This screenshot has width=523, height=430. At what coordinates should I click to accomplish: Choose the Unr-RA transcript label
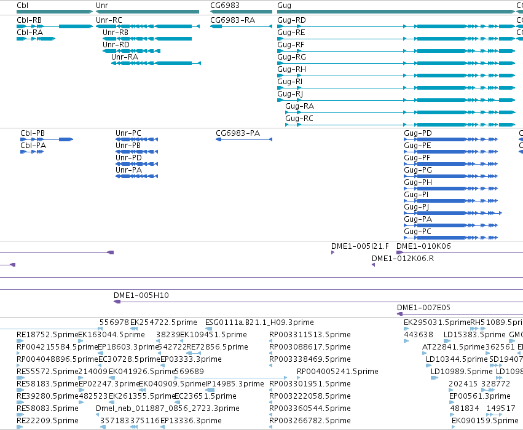pos(125,57)
